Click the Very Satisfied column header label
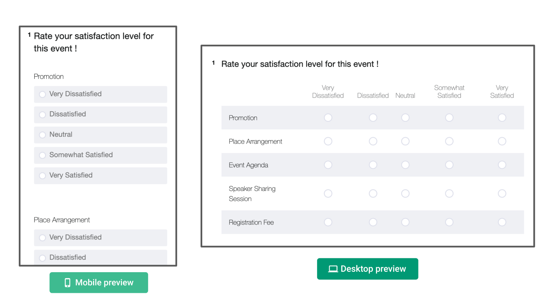Screen dimensions: 542x303 502,92
